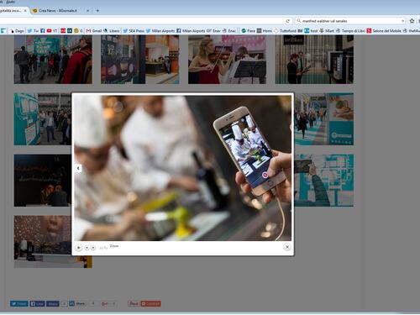Click the Zoom link in the lightbox
This screenshot has height=315, width=420.
point(114,246)
